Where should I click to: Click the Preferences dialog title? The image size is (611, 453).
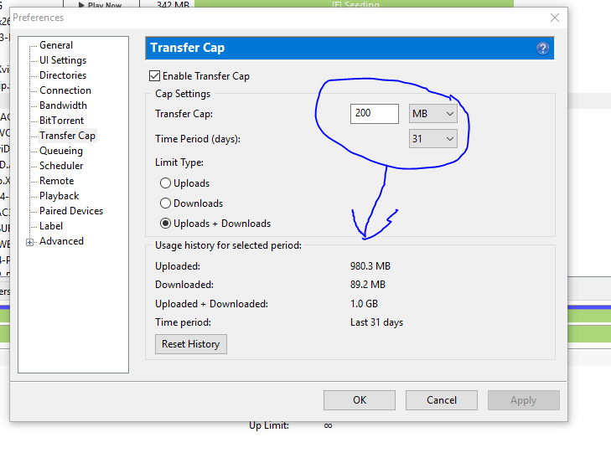(x=39, y=18)
